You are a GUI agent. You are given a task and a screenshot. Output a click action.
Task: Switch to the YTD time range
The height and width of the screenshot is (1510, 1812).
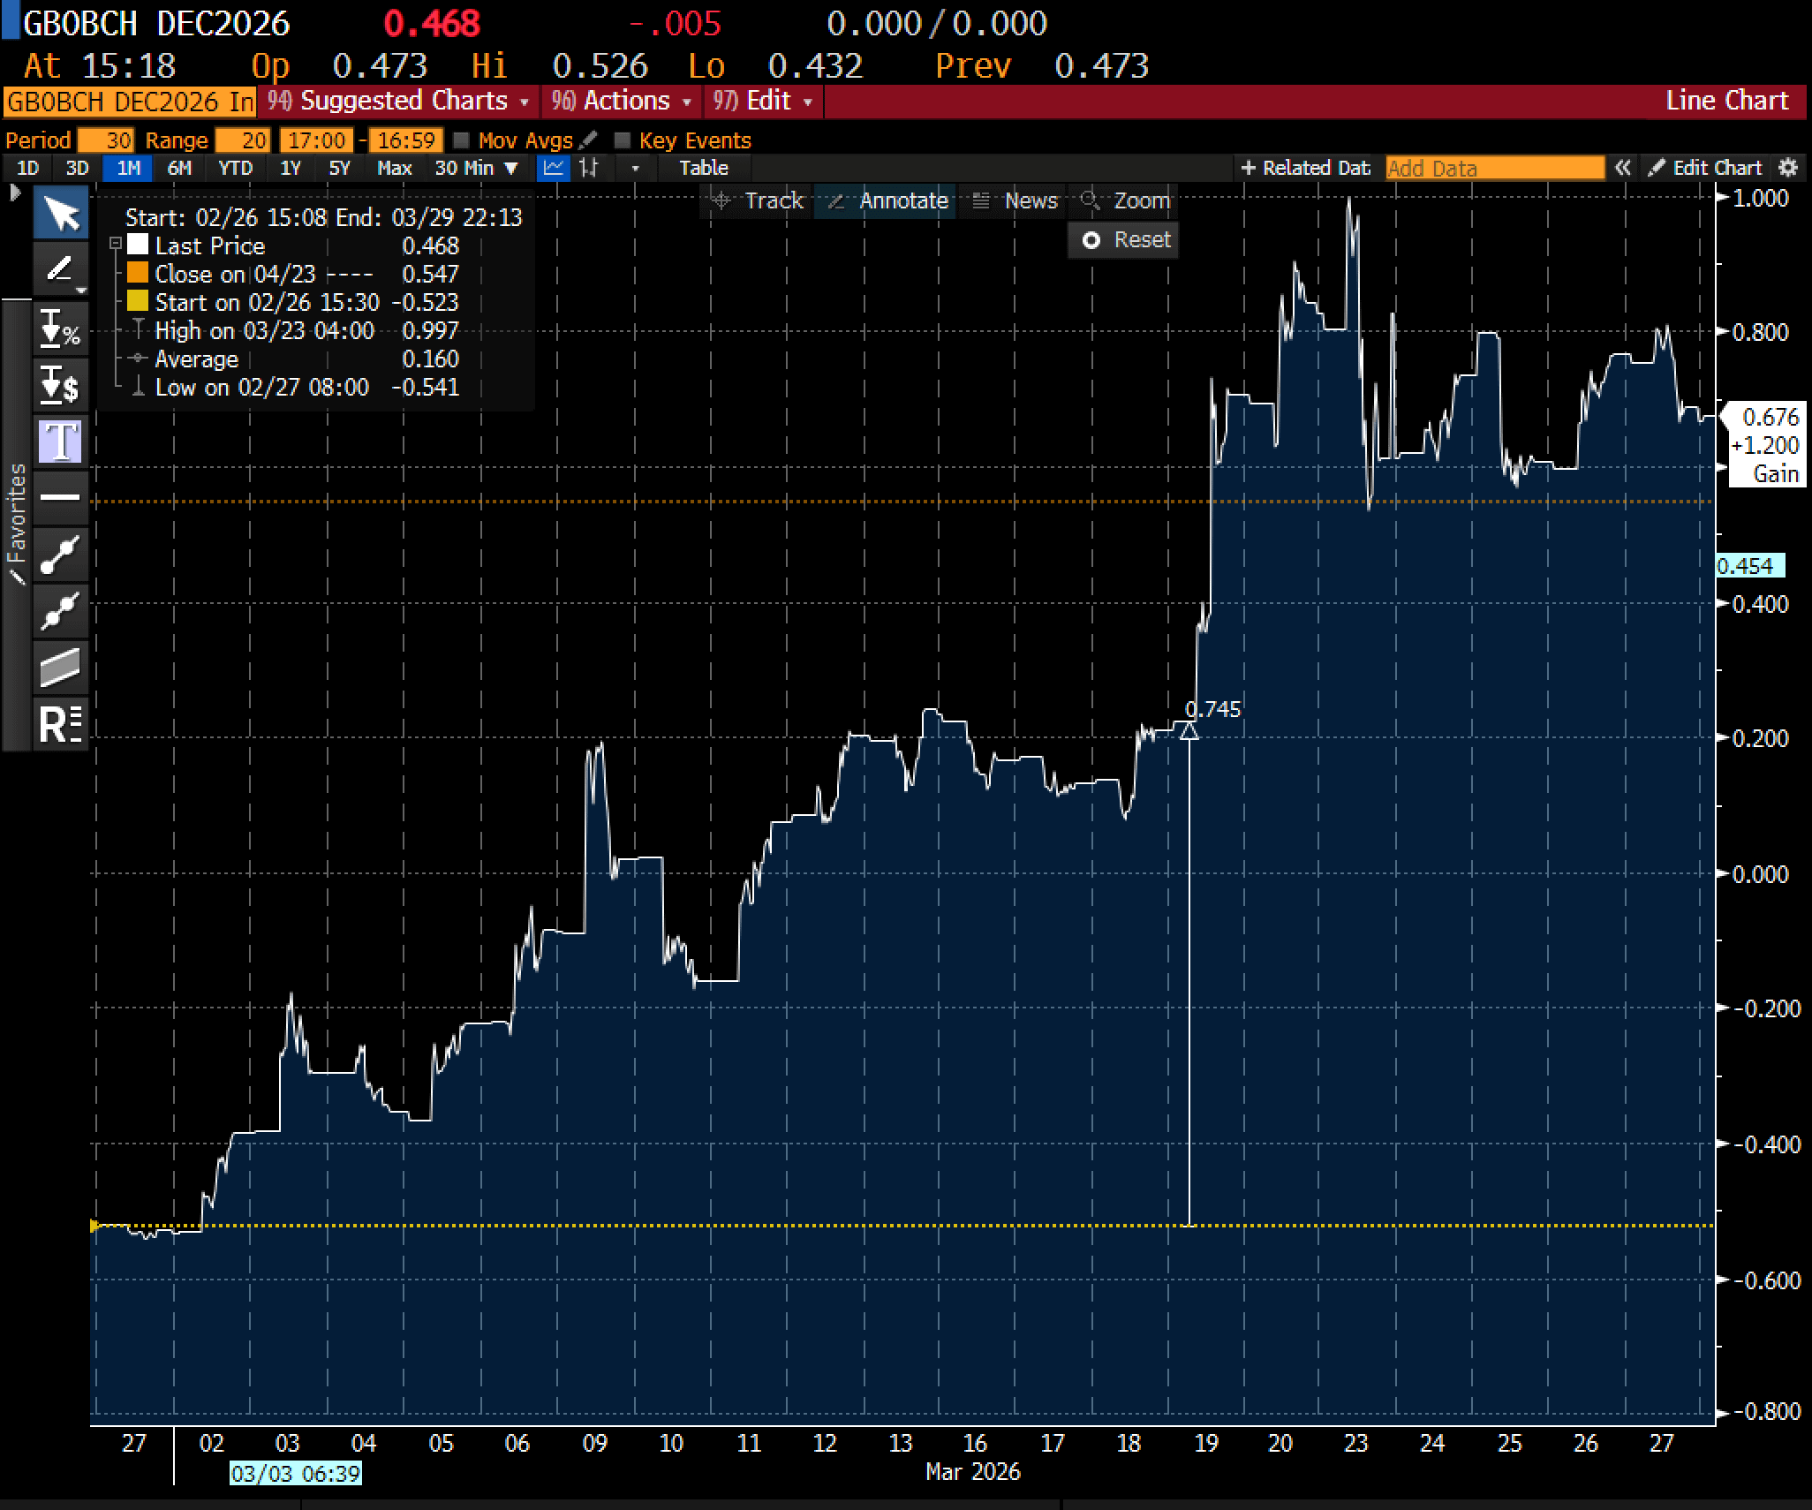click(x=235, y=168)
